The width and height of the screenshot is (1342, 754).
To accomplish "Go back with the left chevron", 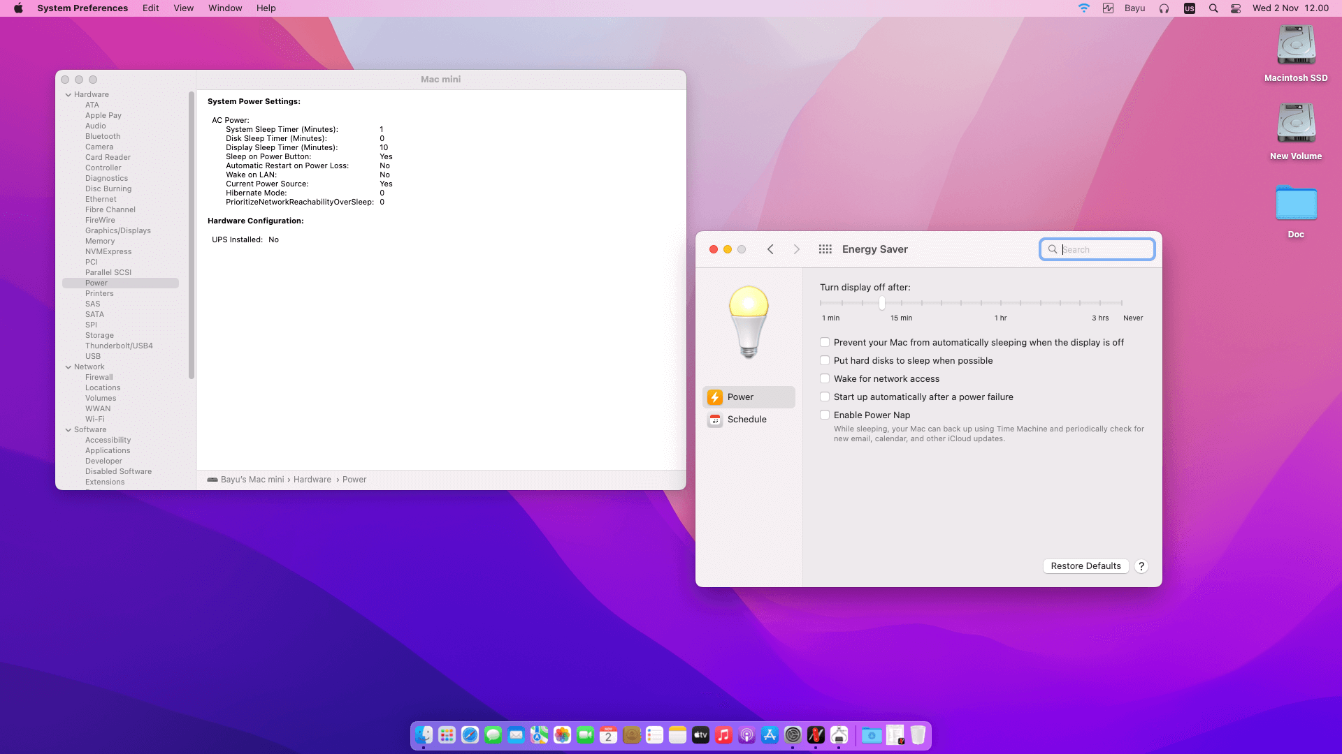I will pyautogui.click(x=770, y=249).
